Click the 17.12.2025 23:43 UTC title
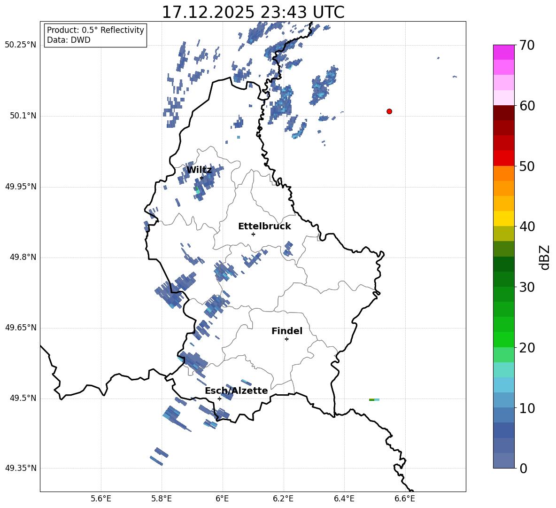This screenshot has height=508, width=556. [253, 12]
